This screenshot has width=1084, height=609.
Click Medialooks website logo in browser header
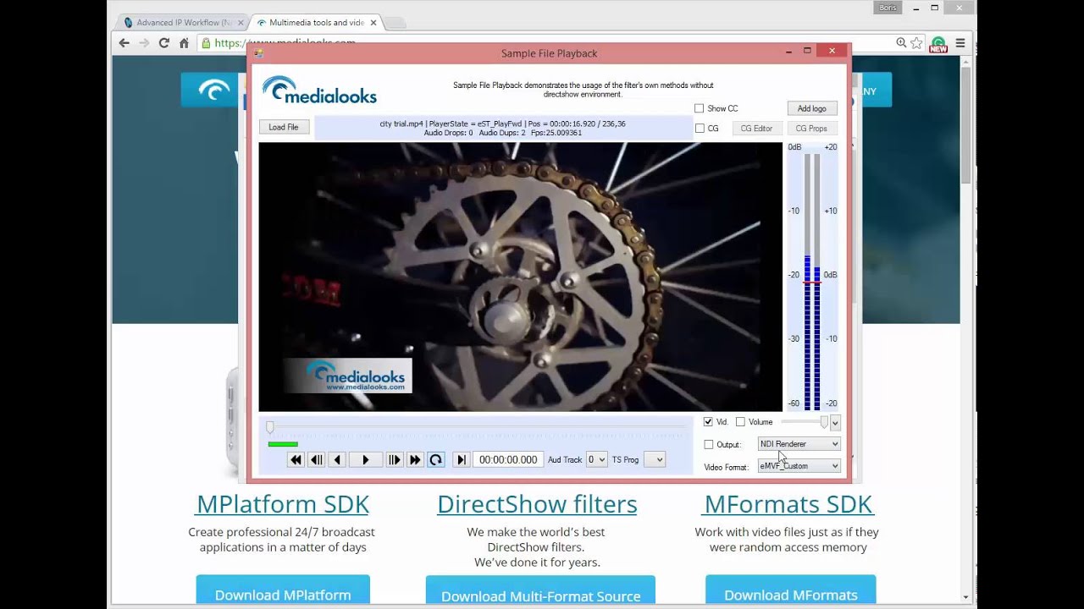213,90
